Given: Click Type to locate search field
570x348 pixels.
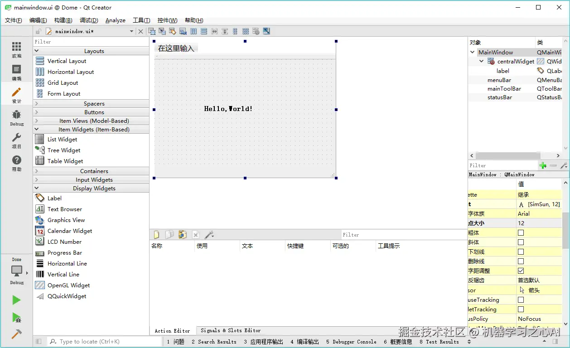Looking at the screenshot, I should click(x=105, y=342).
